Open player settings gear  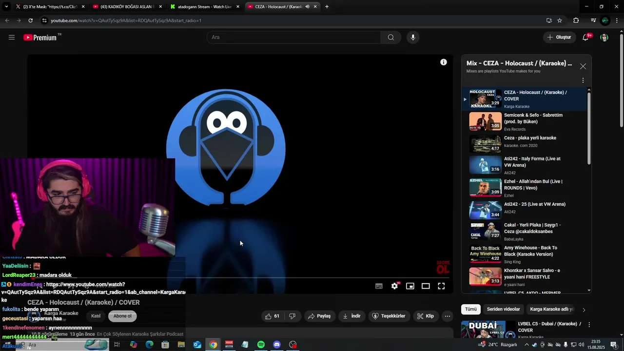tap(395, 286)
